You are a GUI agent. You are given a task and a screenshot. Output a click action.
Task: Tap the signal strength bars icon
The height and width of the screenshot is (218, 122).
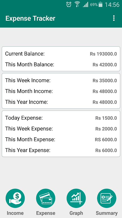point(85,5)
